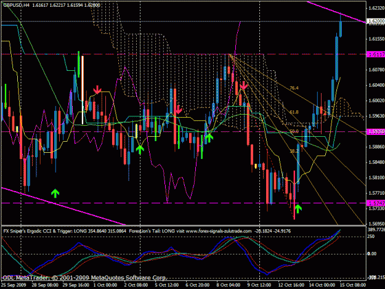The height and width of the screenshot is (289, 385).
Task: Click the 1.58100 price axis value
Action: click(x=376, y=177)
